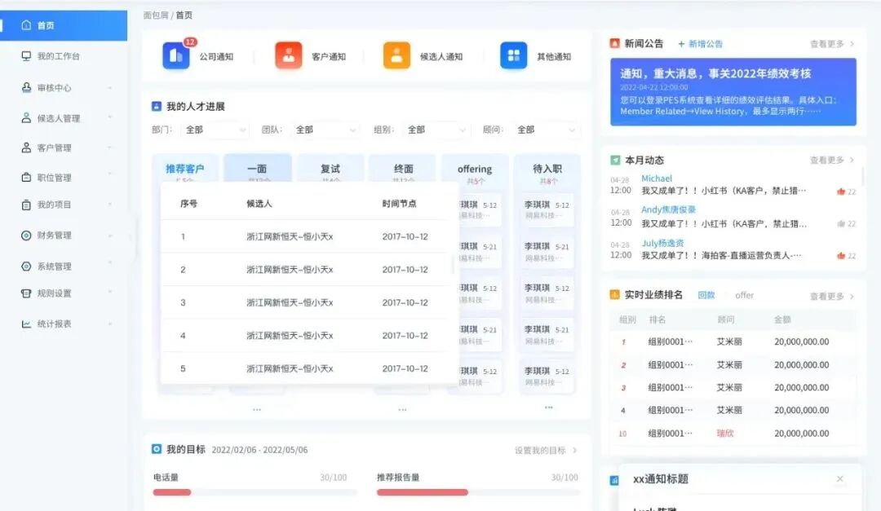Open 客户通知 red icon
Image resolution: width=881 pixels, height=511 pixels.
coord(288,55)
